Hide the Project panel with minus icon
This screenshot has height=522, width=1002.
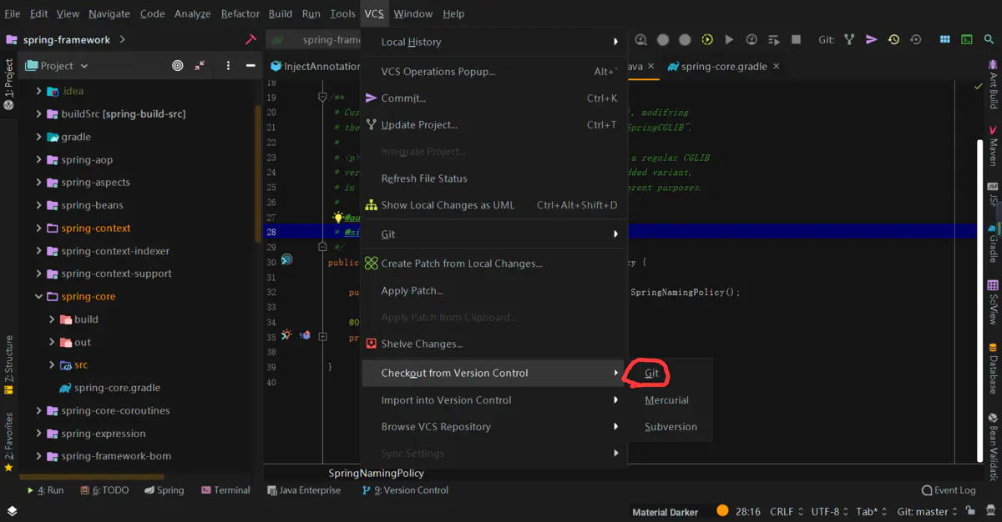(x=250, y=66)
